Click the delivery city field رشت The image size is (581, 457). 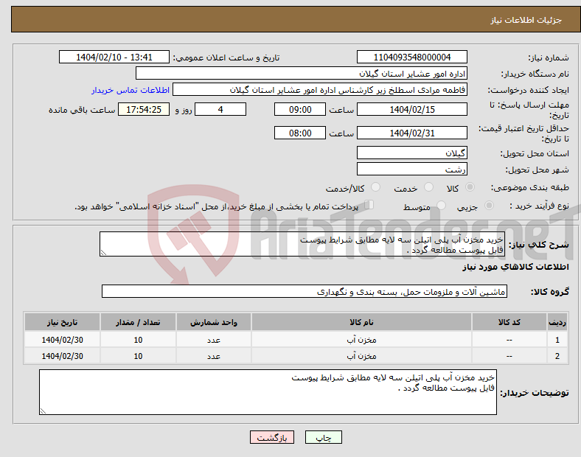coord(411,169)
